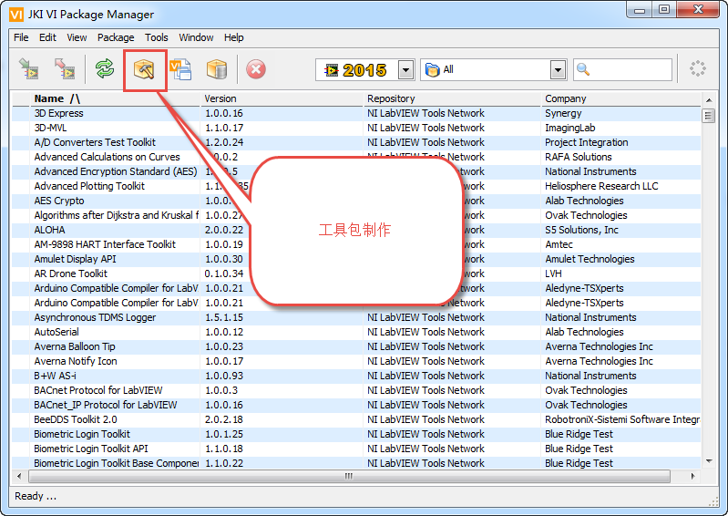Open the Edit menu
Viewport: 728px width, 516px height.
click(47, 37)
